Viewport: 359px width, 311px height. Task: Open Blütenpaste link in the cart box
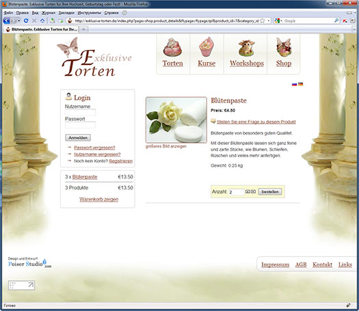click(85, 177)
